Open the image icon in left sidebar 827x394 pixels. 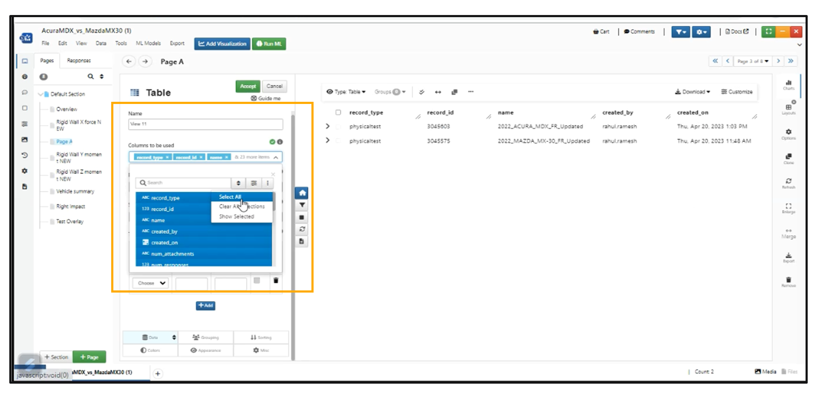click(x=24, y=139)
